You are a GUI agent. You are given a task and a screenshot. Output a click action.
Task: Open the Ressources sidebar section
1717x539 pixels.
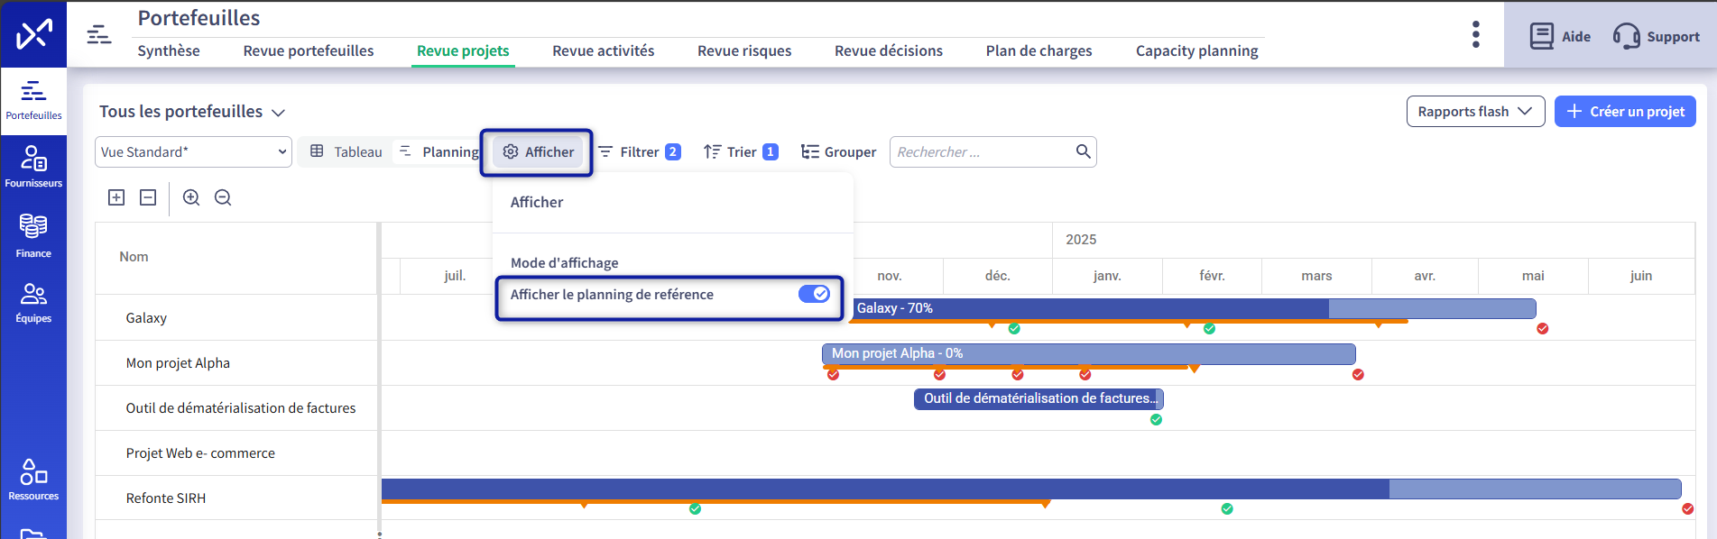pyautogui.click(x=33, y=480)
